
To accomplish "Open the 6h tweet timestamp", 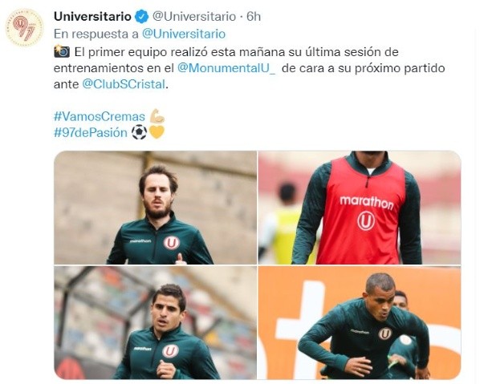I will pos(254,17).
